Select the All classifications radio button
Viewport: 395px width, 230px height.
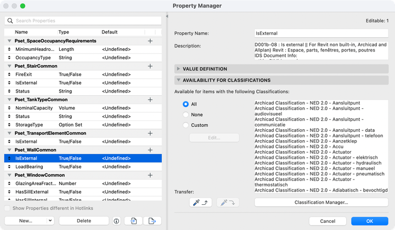click(186, 104)
